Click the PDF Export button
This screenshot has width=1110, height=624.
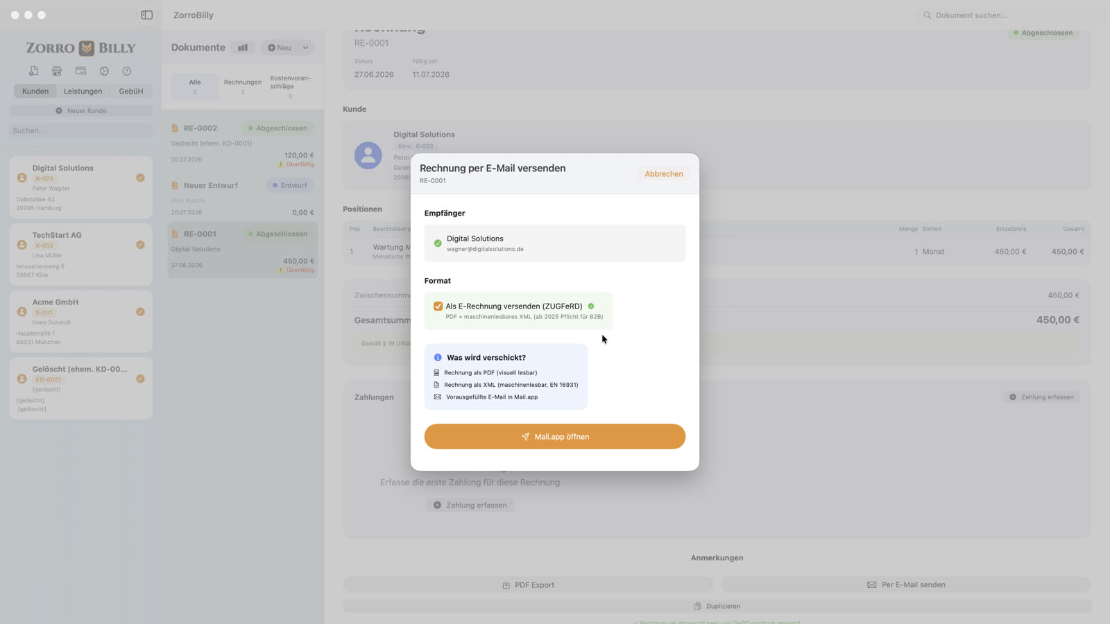click(528, 585)
